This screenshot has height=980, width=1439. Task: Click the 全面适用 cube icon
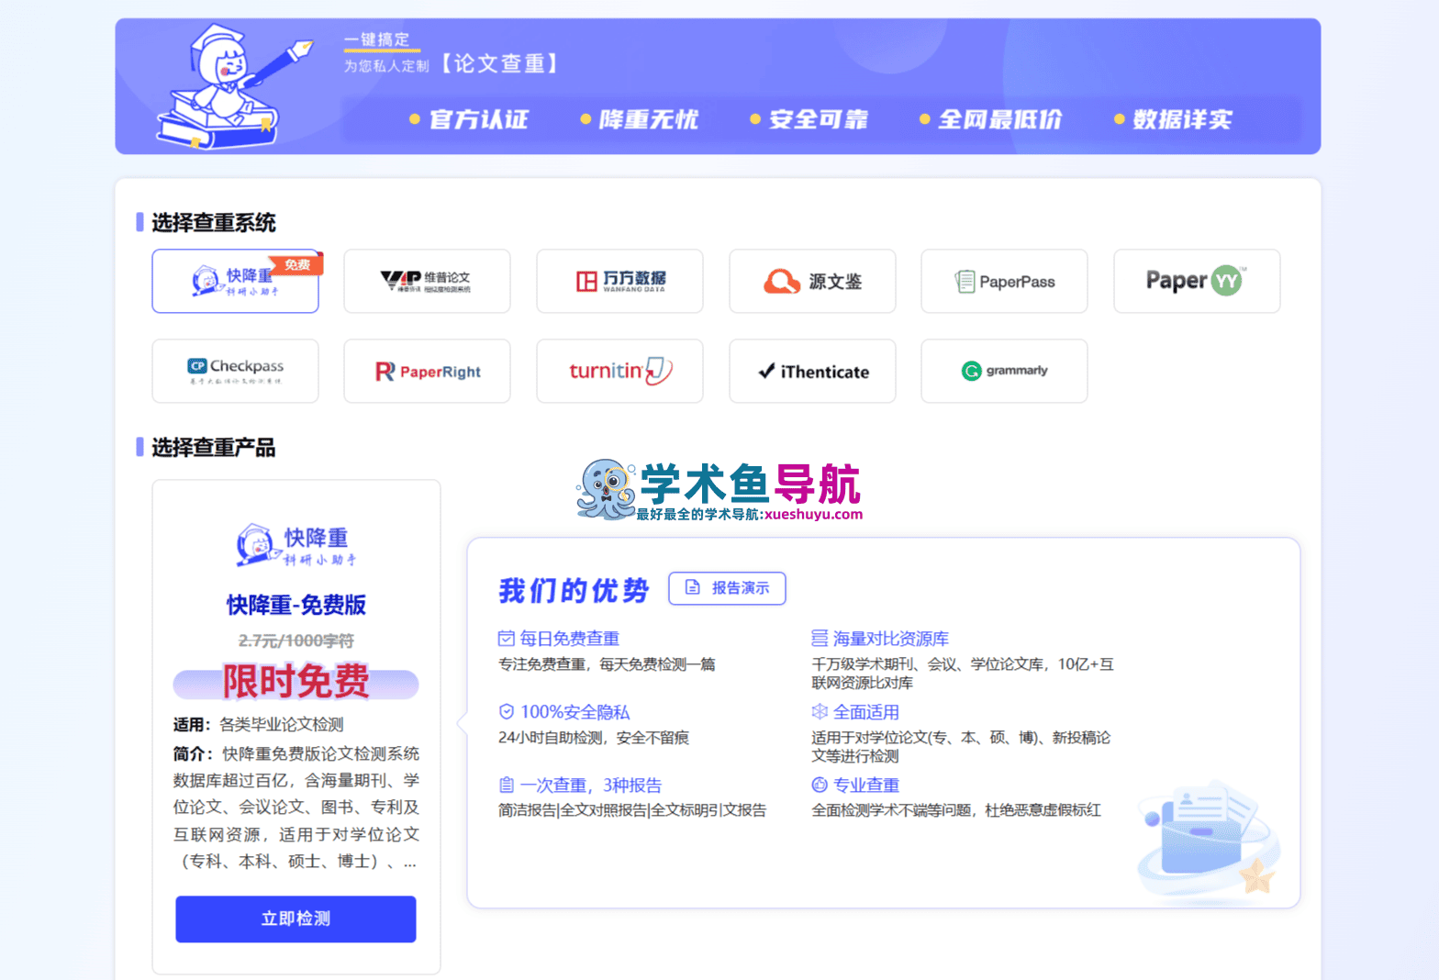click(x=820, y=711)
